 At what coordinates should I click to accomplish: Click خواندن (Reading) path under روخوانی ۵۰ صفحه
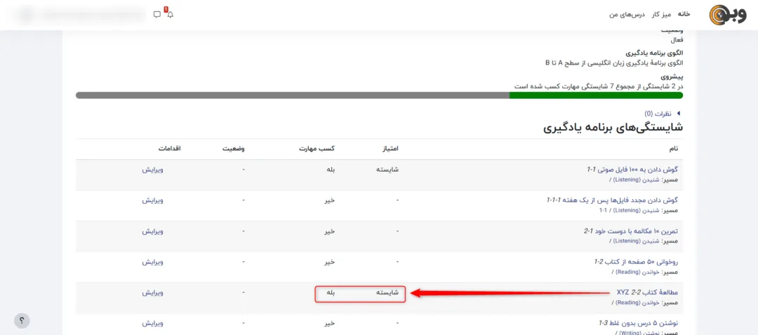click(x=638, y=272)
